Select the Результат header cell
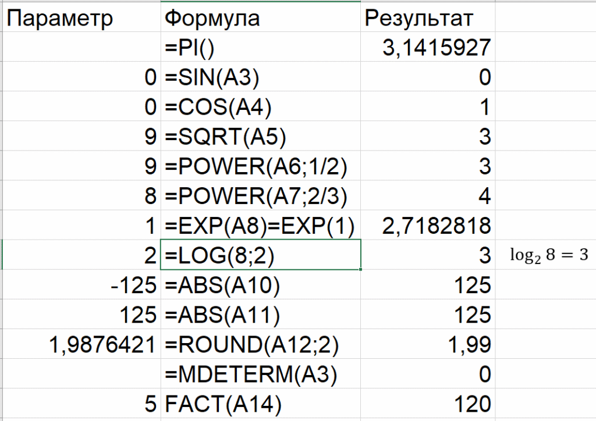The width and height of the screenshot is (596, 421). pos(428,19)
